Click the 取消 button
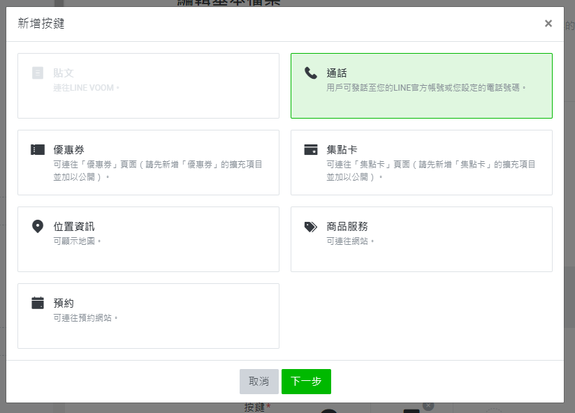The height and width of the screenshot is (413, 575). (259, 382)
